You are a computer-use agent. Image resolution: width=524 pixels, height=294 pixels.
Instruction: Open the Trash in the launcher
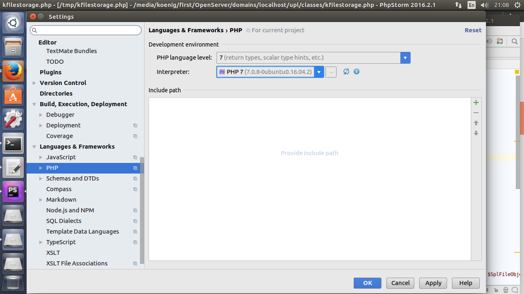tap(13, 284)
